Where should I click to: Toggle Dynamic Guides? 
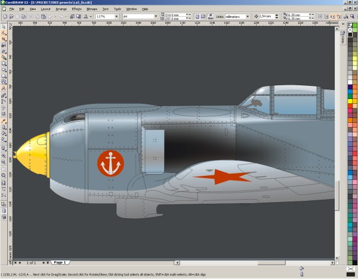click(x=339, y=17)
